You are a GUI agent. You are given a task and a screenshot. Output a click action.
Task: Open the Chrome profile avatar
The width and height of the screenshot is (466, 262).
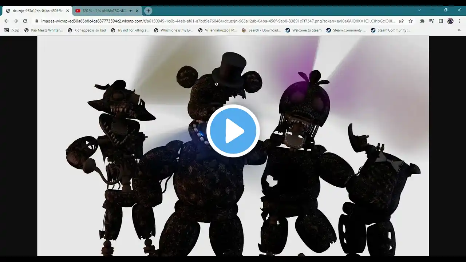pyautogui.click(x=450, y=21)
